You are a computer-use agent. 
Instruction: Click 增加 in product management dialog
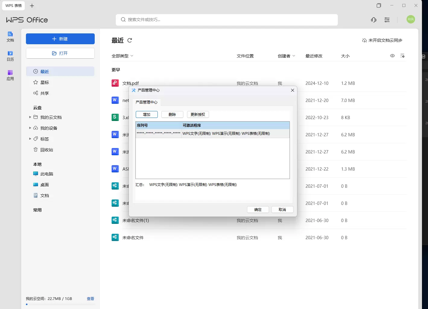tap(147, 114)
